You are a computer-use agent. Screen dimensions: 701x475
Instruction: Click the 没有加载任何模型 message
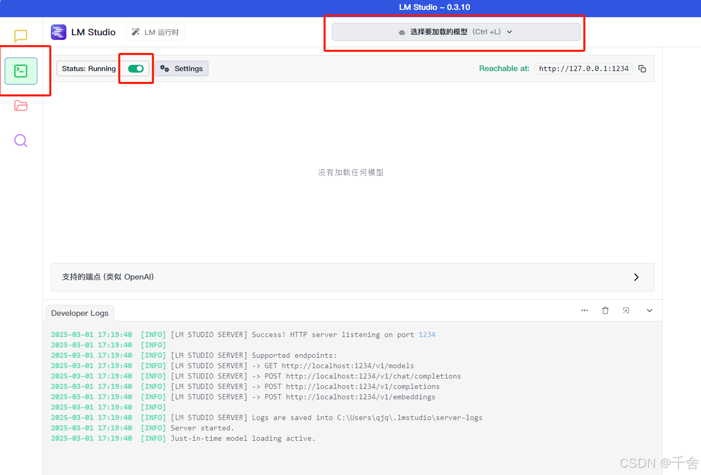pyautogui.click(x=350, y=172)
